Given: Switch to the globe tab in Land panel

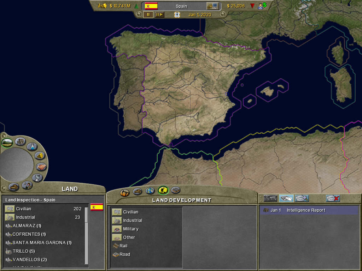Looking at the screenshot, I should coord(150,191).
